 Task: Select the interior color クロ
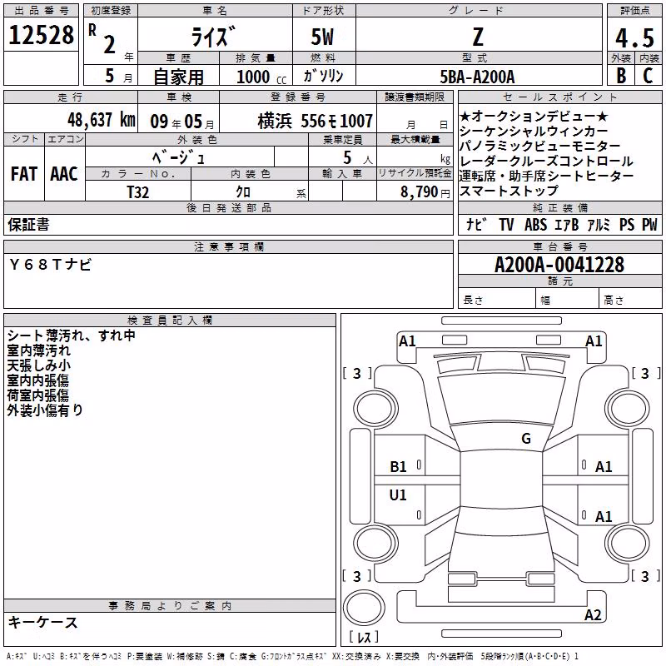click(243, 192)
